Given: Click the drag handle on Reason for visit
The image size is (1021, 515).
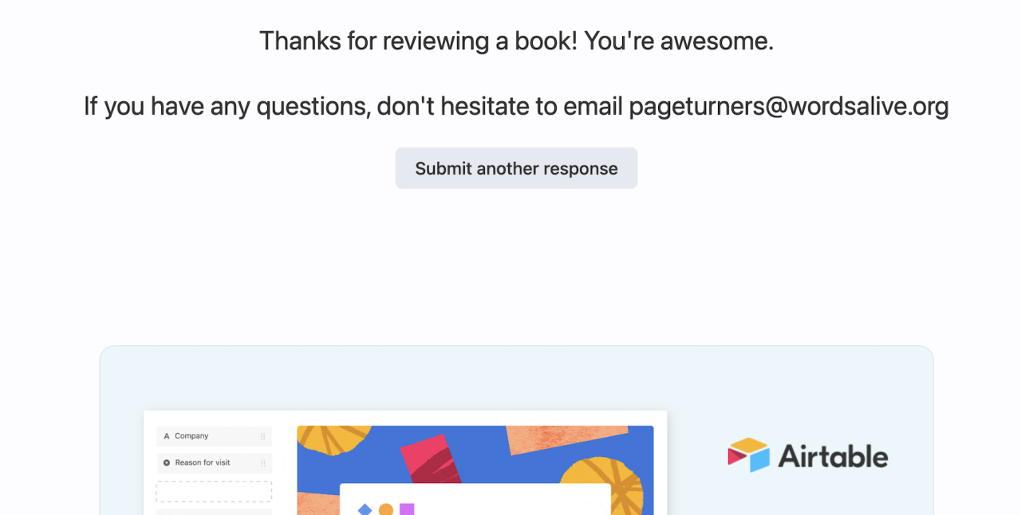Looking at the screenshot, I should tap(263, 463).
